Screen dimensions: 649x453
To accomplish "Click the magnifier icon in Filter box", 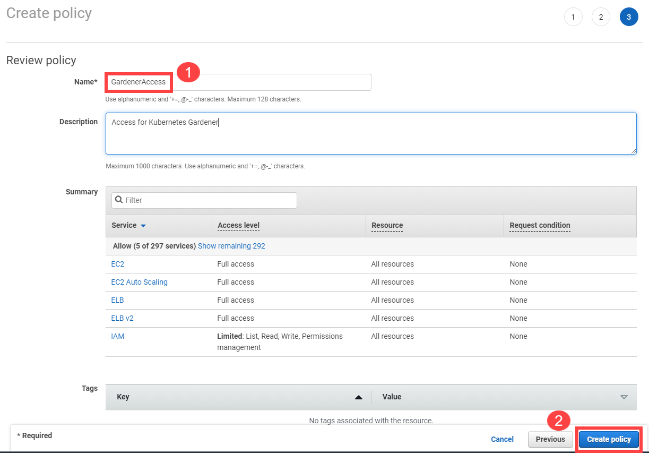I will 119,200.
